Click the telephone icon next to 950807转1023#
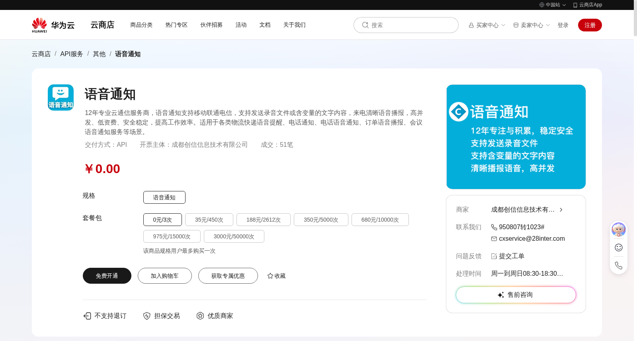The width and height of the screenshot is (637, 341). click(x=494, y=227)
